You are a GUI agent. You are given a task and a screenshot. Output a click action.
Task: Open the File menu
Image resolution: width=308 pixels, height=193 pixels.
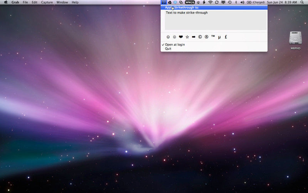pos(25,2)
